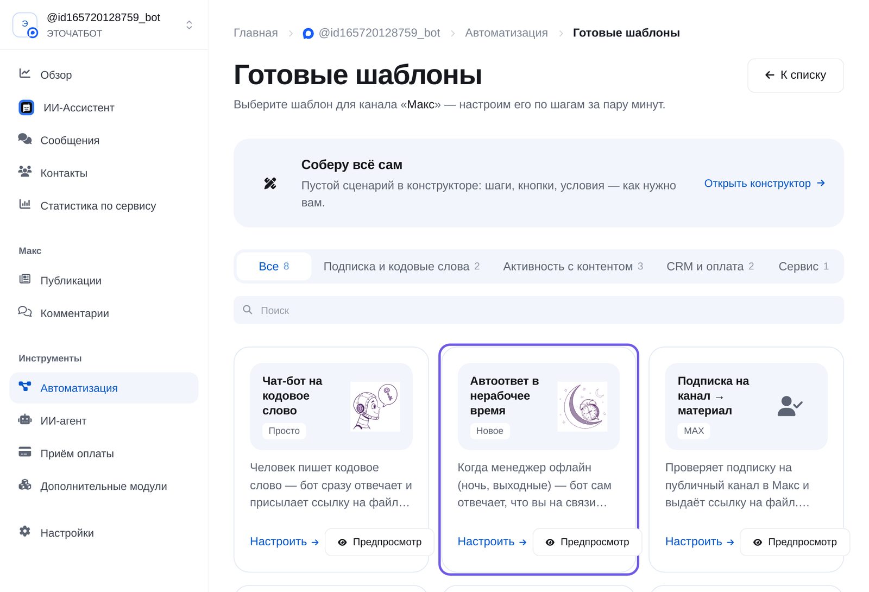
Task: Click the Дополнительные модули cubes icon
Action: tap(25, 484)
